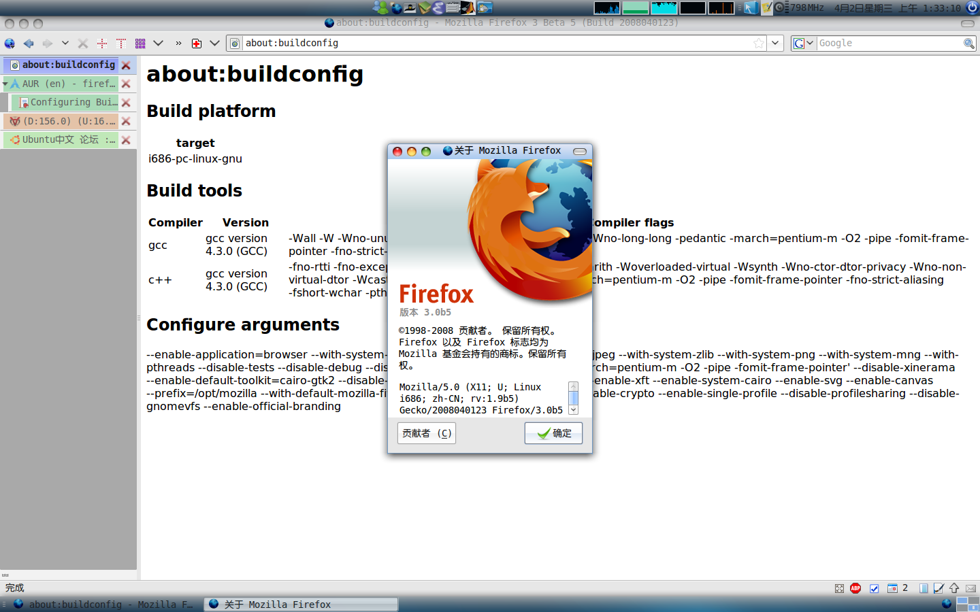Bookmark this page with the star icon

click(759, 44)
